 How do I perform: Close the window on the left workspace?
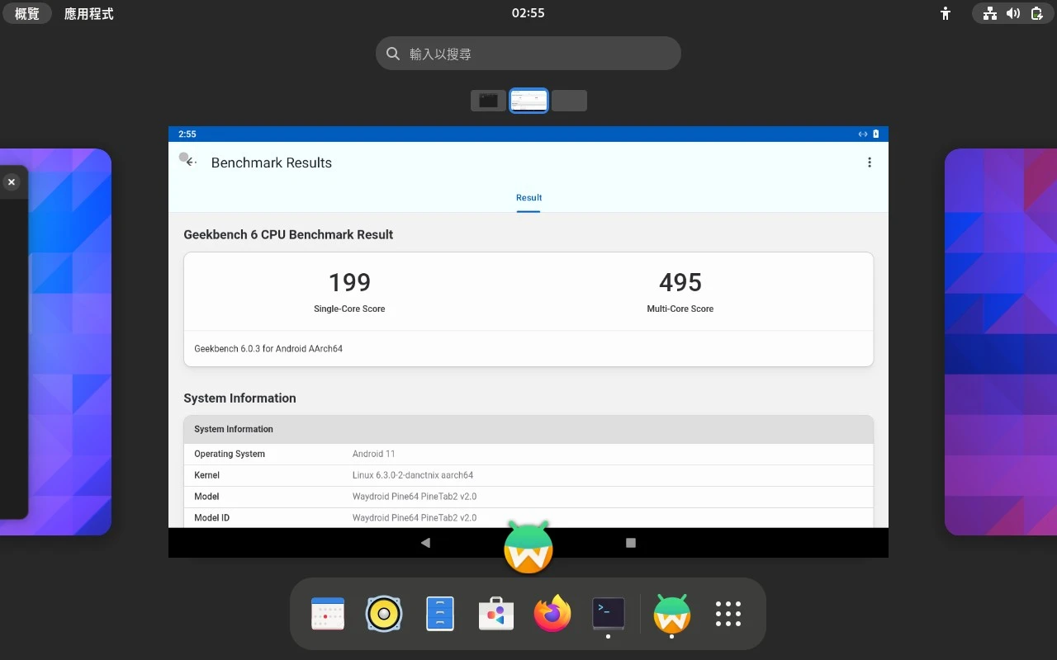[x=11, y=181]
